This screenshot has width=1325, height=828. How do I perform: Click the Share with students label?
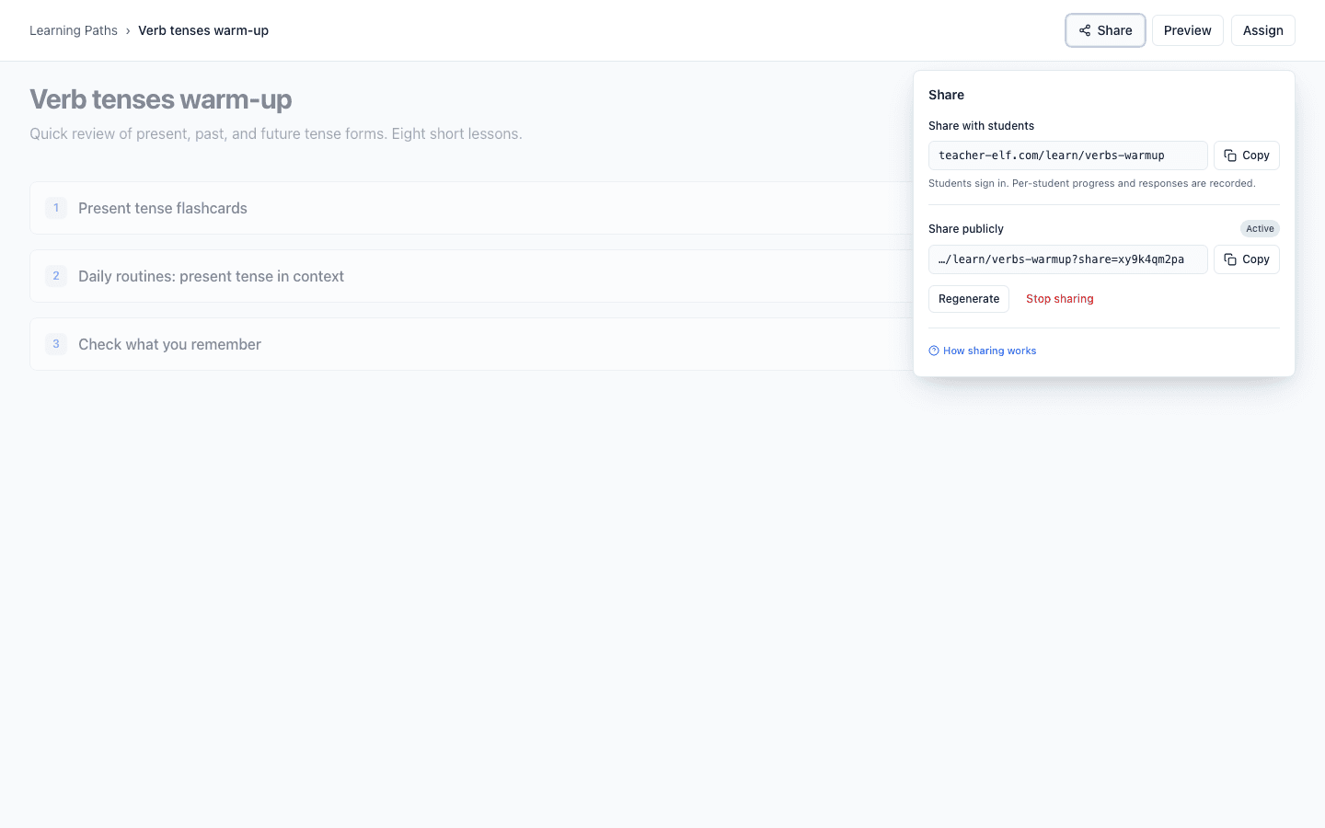(x=981, y=126)
